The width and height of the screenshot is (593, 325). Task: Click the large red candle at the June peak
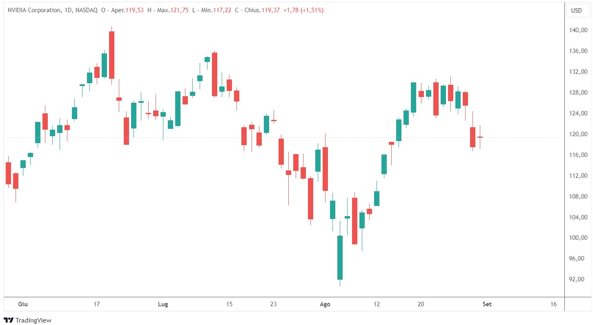(111, 55)
